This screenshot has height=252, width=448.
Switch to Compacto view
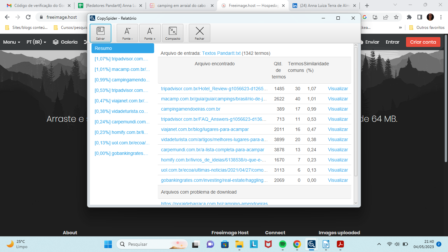[x=173, y=33]
